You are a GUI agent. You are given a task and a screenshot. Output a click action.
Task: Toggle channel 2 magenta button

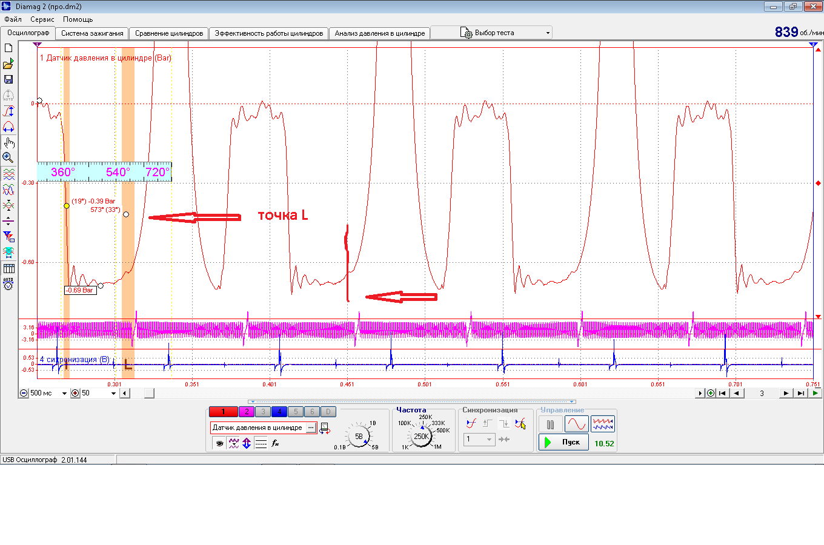(247, 412)
